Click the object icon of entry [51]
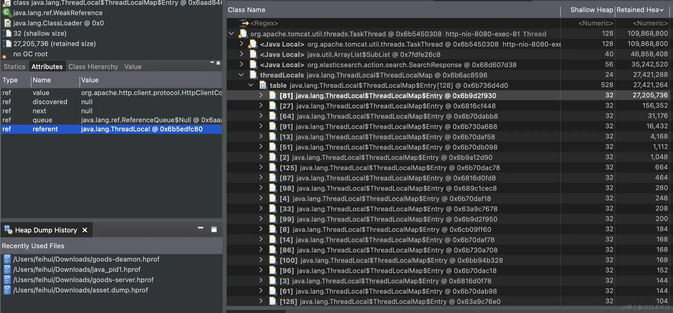The height and width of the screenshot is (313, 673). (x=273, y=147)
